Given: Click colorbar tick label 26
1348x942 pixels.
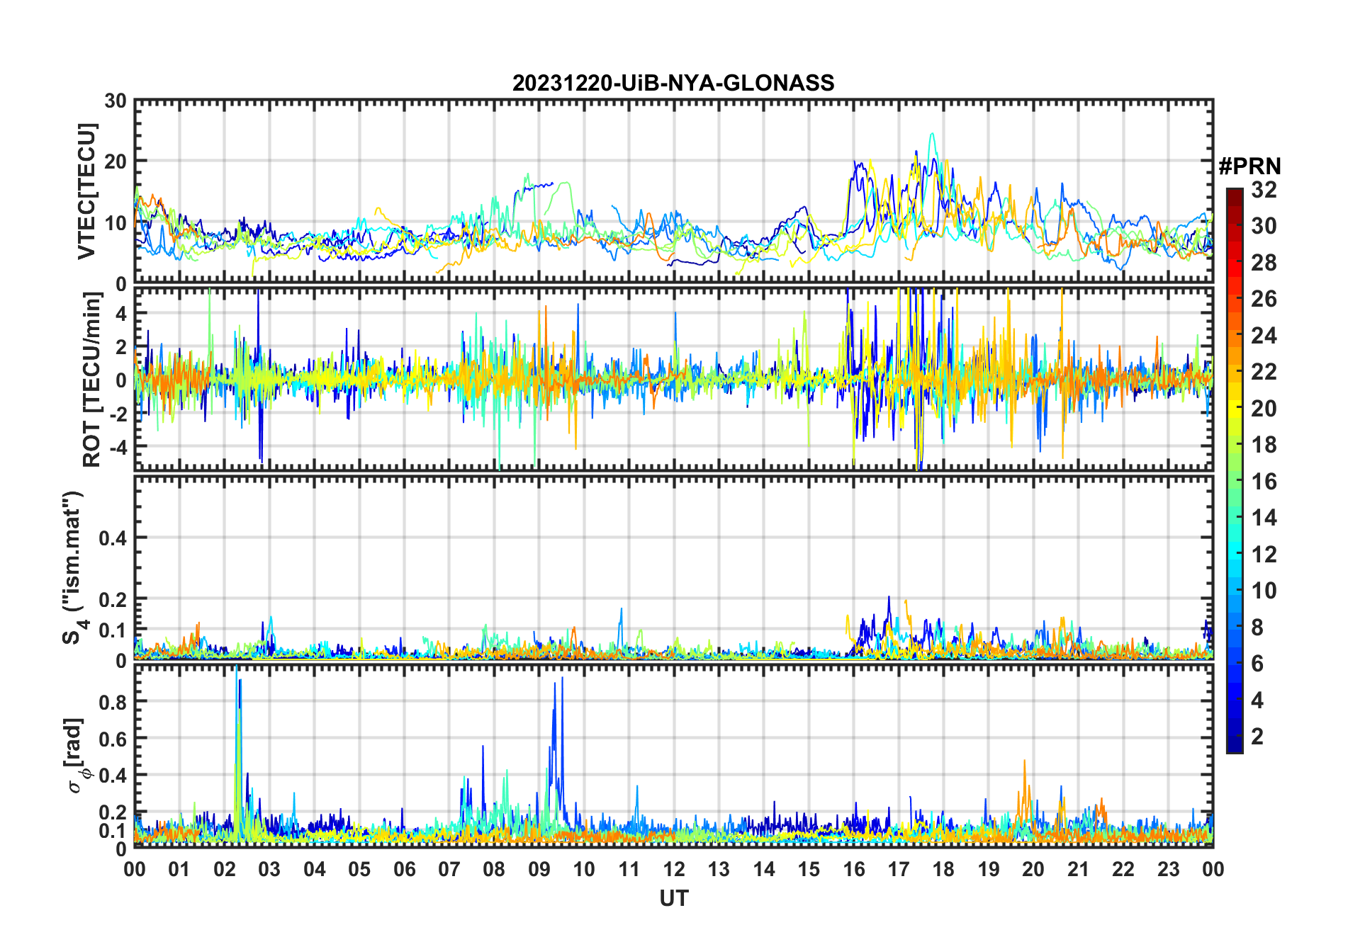Looking at the screenshot, I should point(1264,299).
